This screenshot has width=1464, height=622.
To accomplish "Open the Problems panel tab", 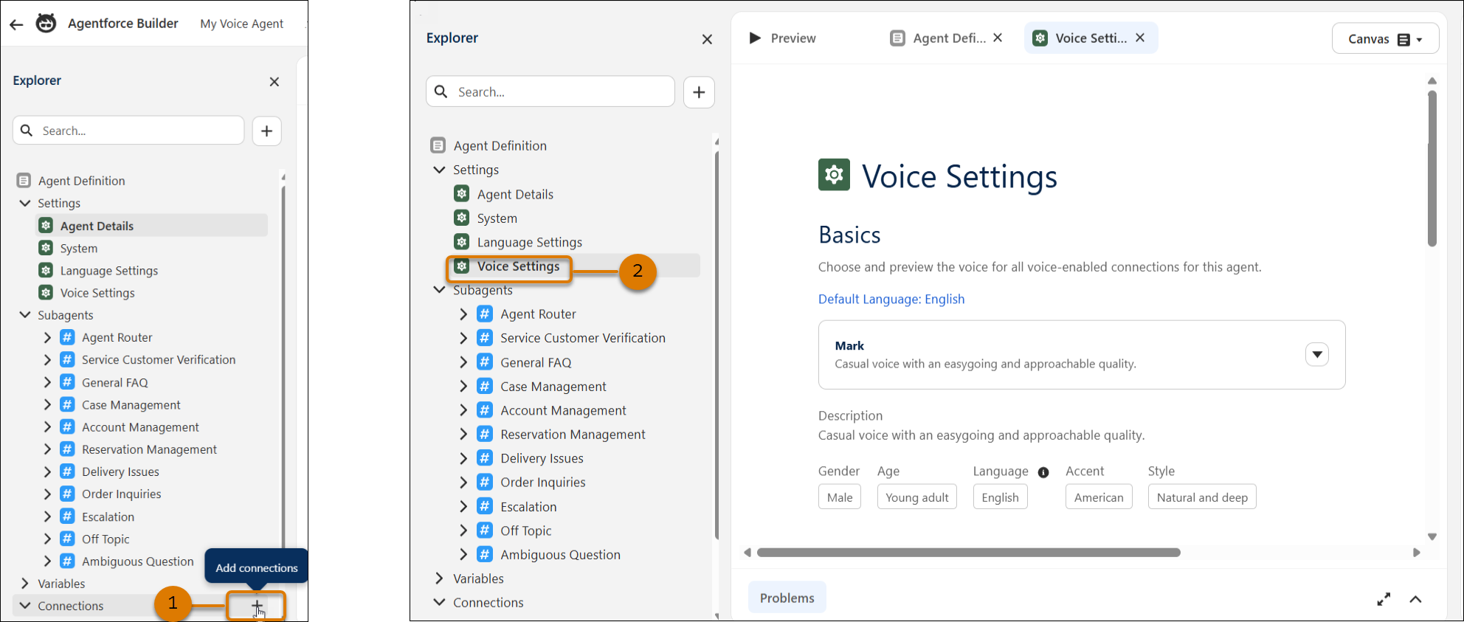I will (787, 598).
